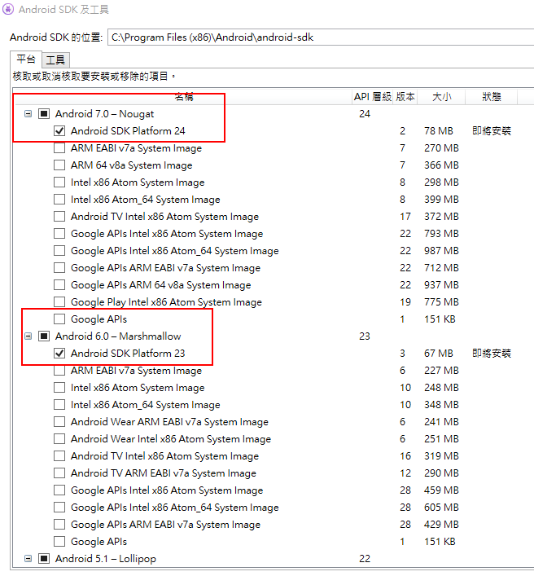The width and height of the screenshot is (534, 576).
Task: Toggle Android 7.0 – Nougat group checkbox
Action: coord(44,114)
